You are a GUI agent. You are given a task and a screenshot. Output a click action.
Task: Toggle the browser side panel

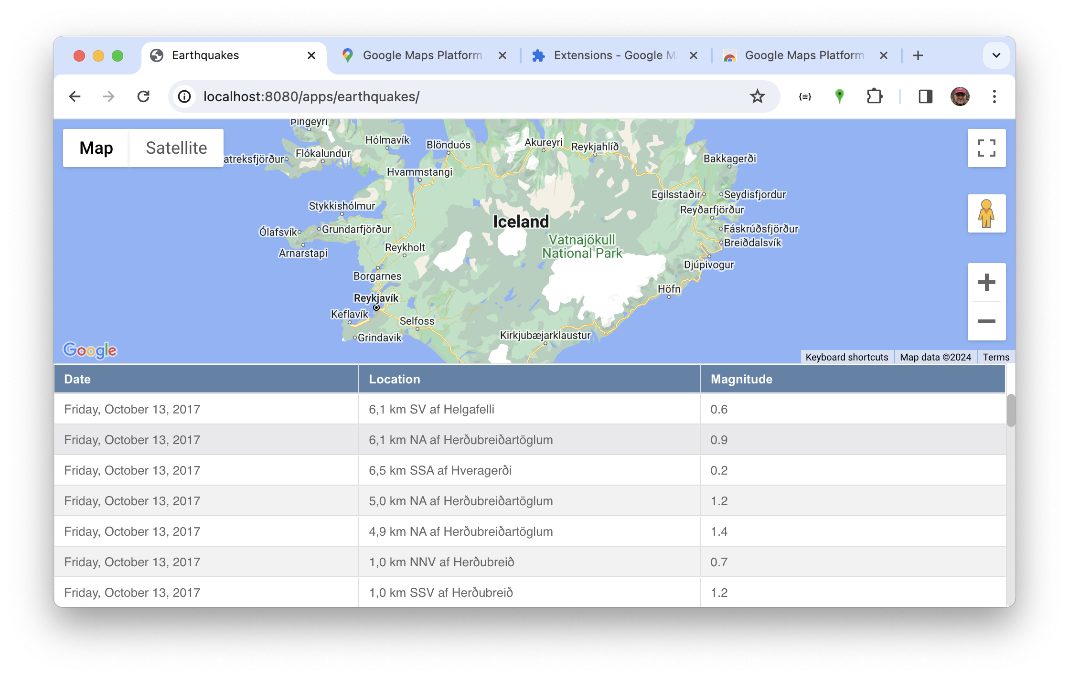pyautogui.click(x=925, y=96)
